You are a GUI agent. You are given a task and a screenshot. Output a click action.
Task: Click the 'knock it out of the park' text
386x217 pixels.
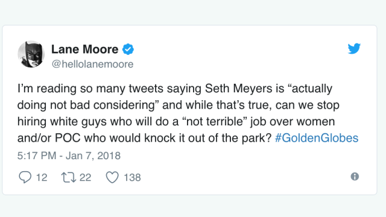pos(207,138)
